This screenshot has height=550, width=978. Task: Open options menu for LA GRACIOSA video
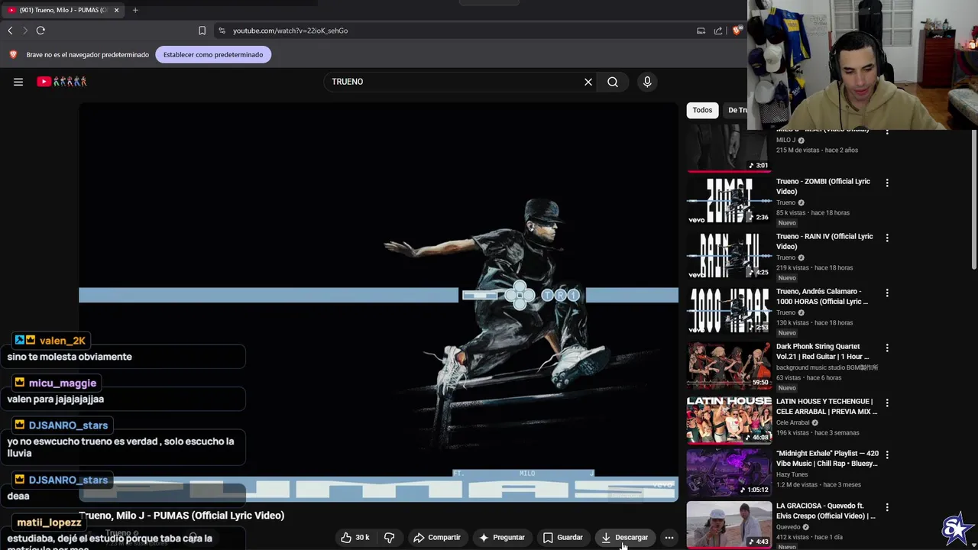(887, 507)
